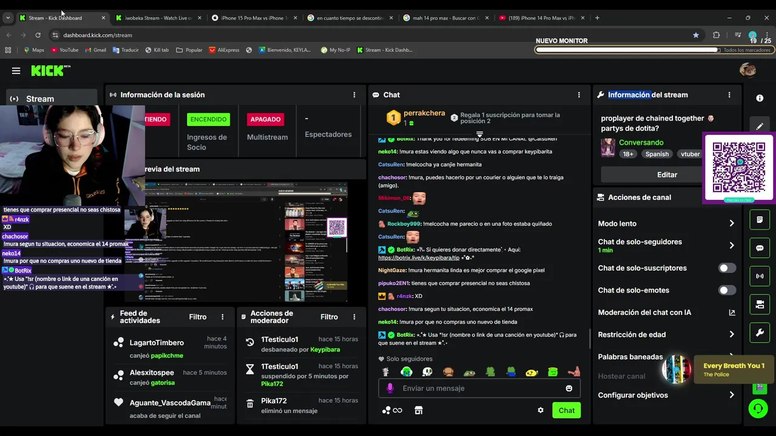Toggle Chat de solo-suscriptores switch
The image size is (776, 436).
coord(727,268)
